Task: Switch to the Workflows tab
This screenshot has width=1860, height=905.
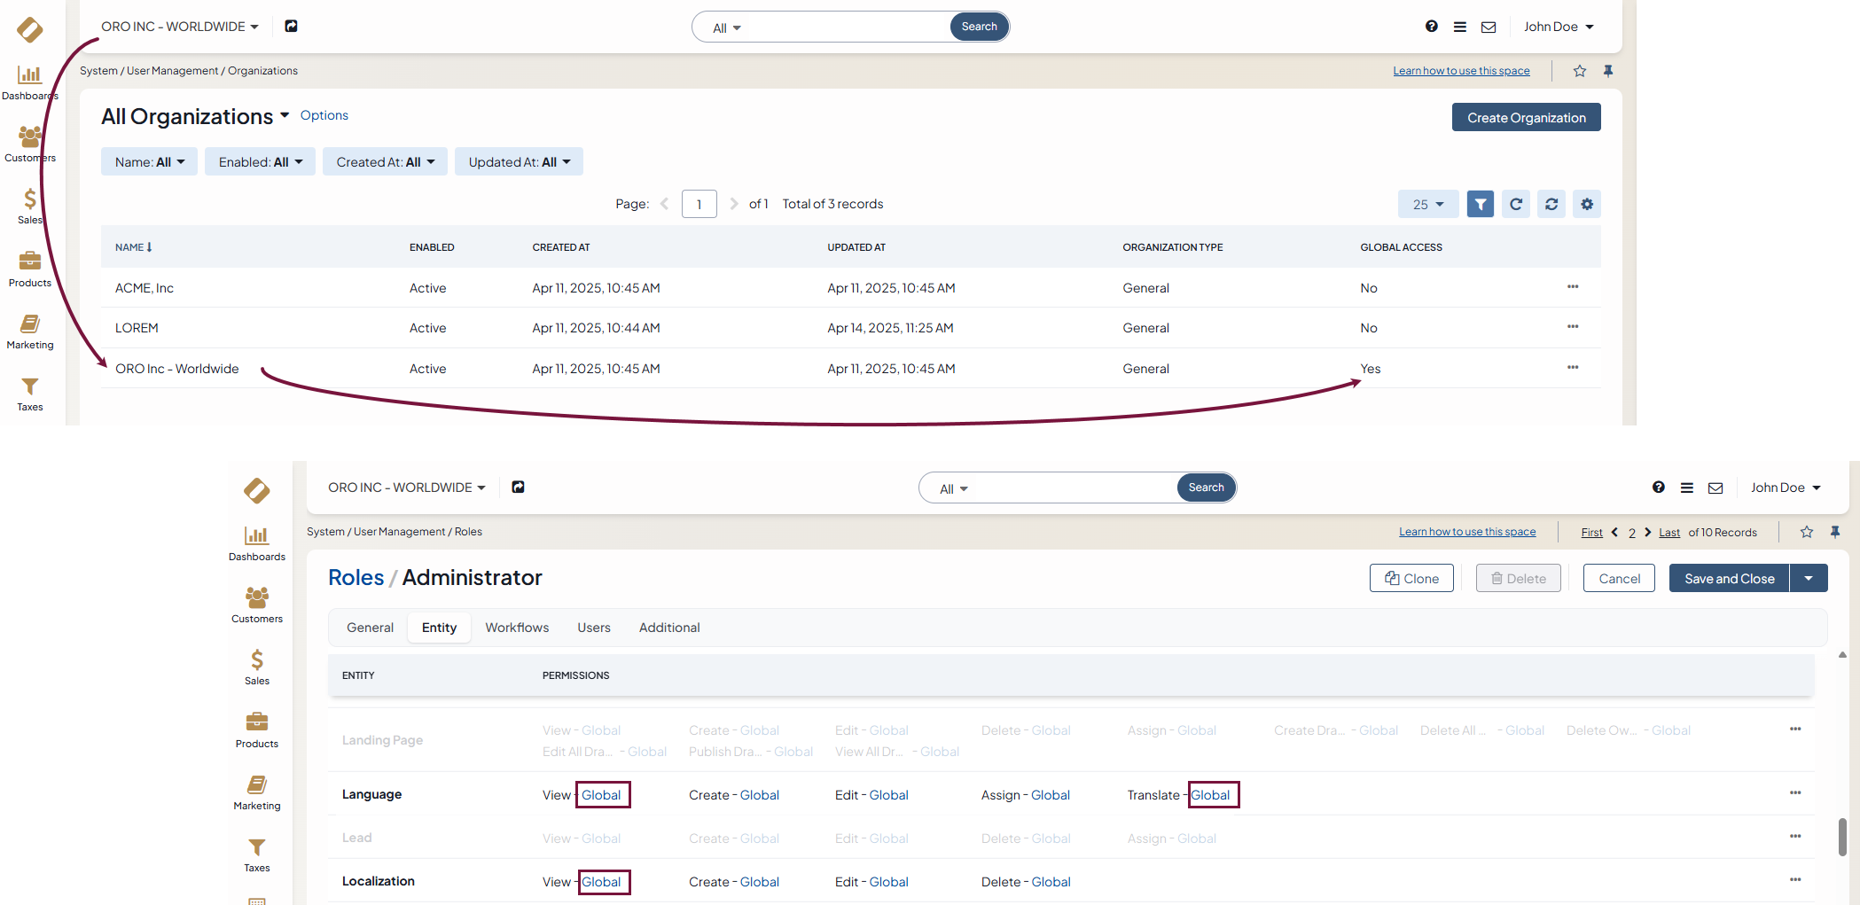Action: click(x=517, y=628)
